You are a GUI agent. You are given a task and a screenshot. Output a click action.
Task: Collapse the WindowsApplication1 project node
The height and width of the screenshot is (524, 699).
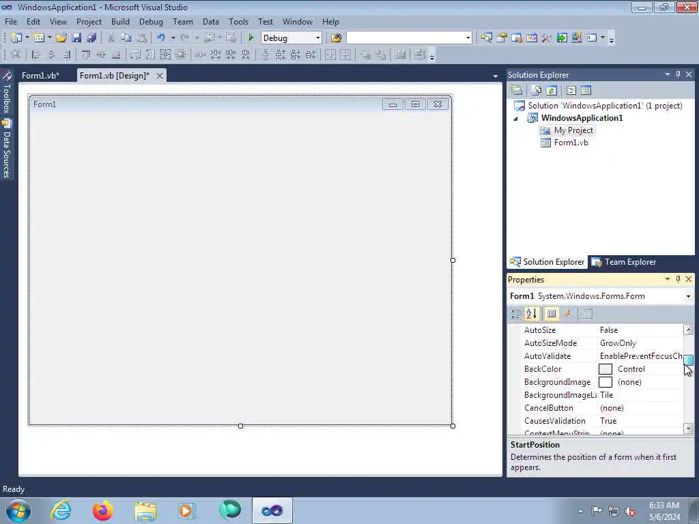(x=516, y=119)
